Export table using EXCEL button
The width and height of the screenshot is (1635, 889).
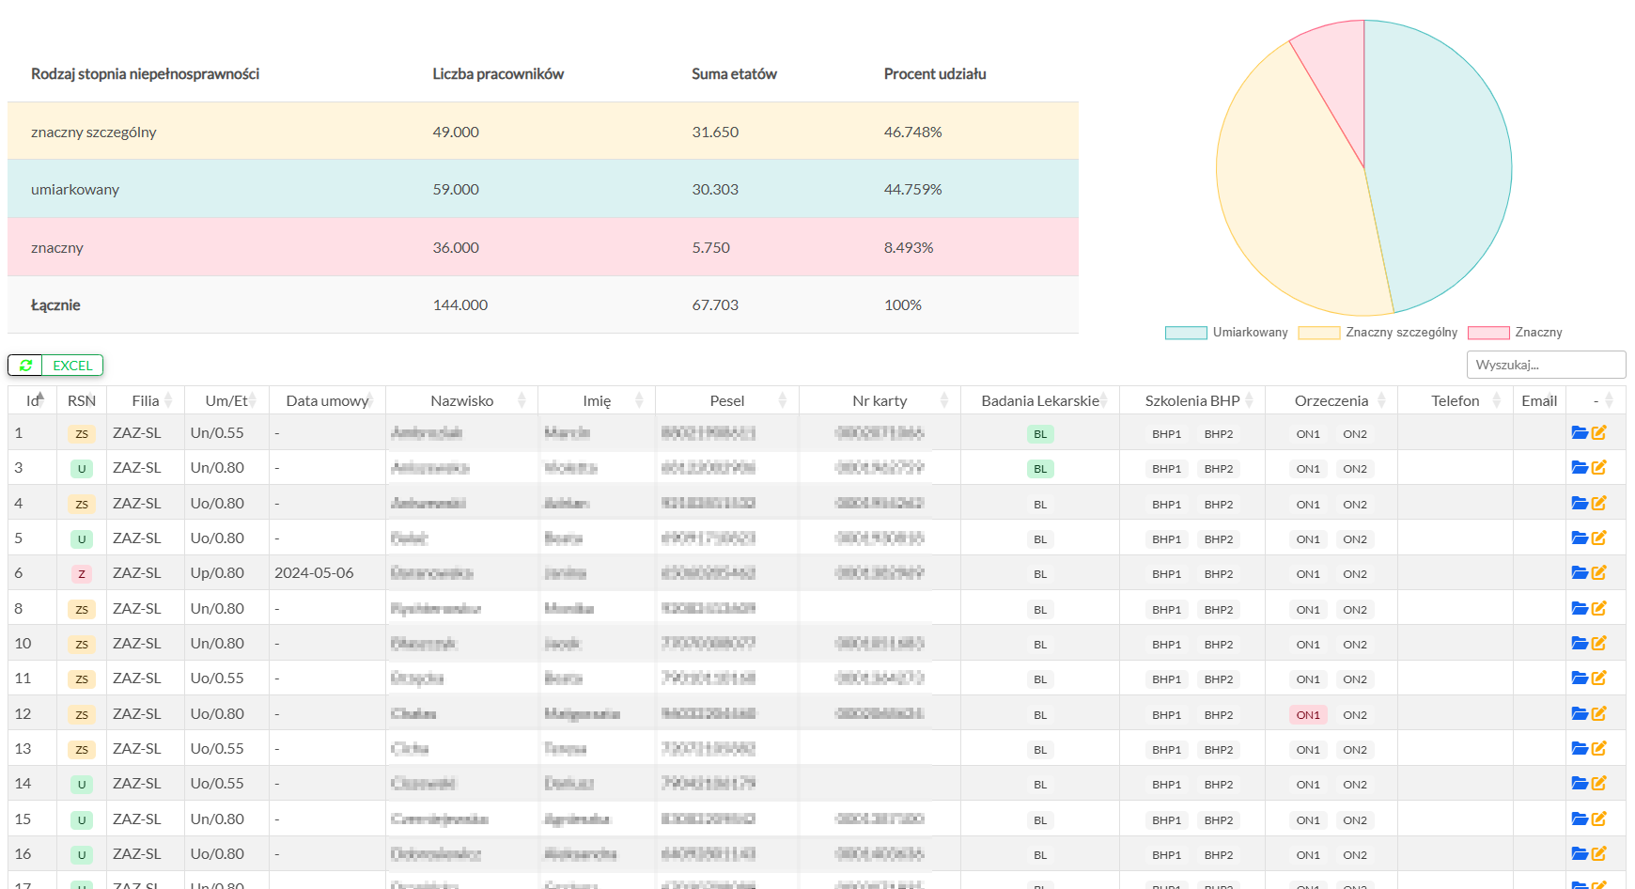[x=72, y=366]
